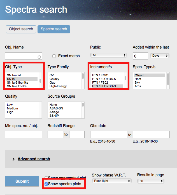
Task: Enable the Exact match checkbox
Action: (54, 56)
